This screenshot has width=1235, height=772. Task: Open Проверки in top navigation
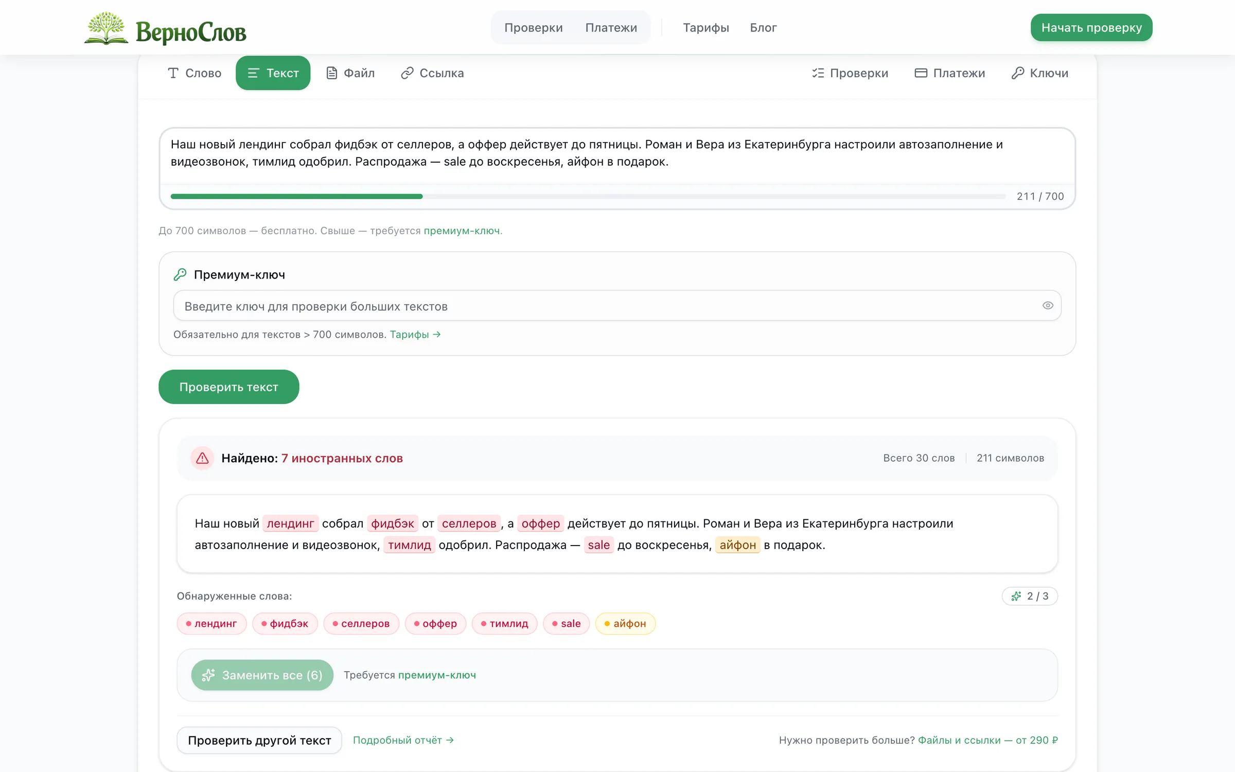(x=533, y=28)
